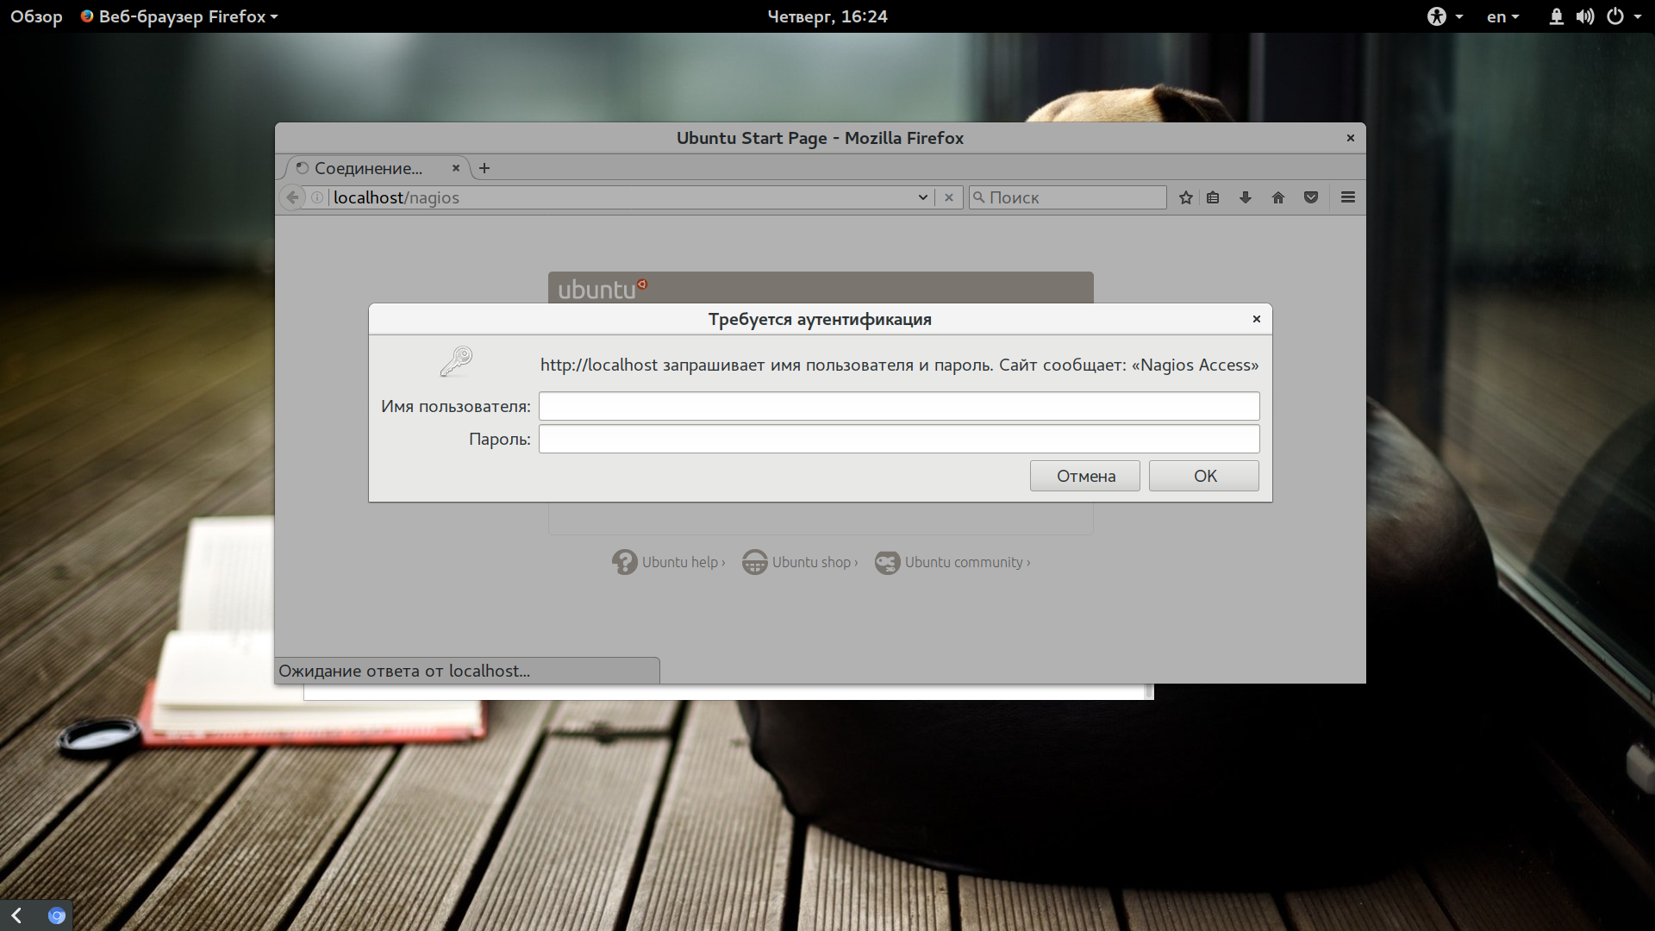
Task: Focus the Имя пользователя input field
Action: tap(899, 406)
